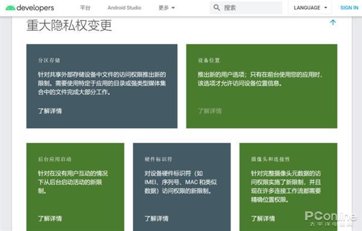Select the 硬件标识符 card heading
The image size is (362, 231).
click(x=158, y=159)
